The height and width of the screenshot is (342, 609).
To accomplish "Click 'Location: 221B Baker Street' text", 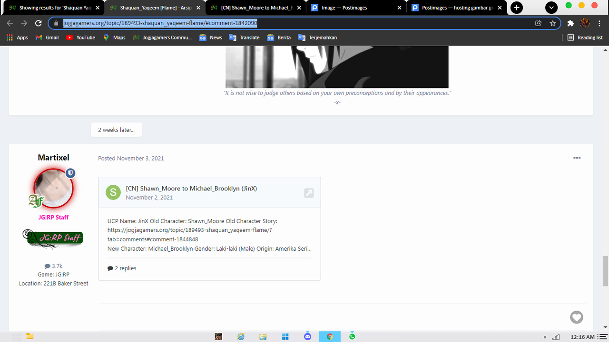I will pyautogui.click(x=53, y=284).
